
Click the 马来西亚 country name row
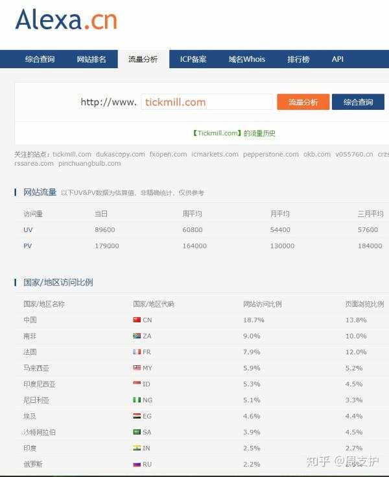(x=36, y=368)
